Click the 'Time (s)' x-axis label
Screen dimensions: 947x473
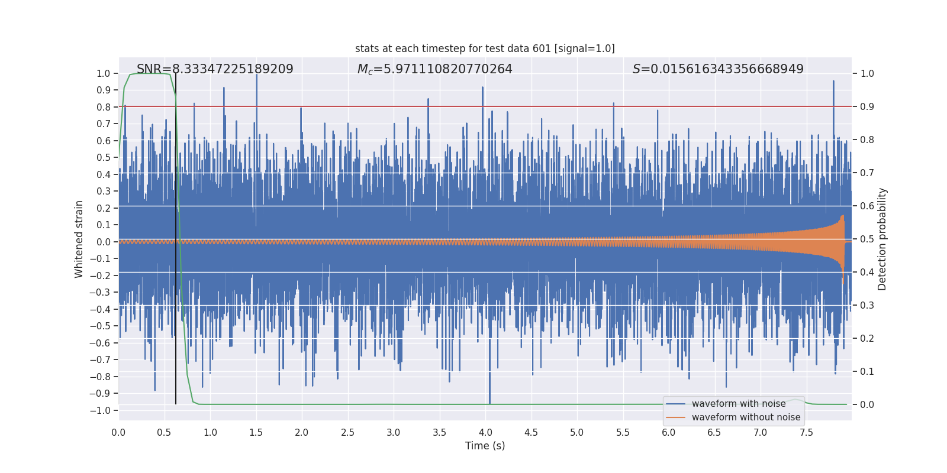tap(485, 446)
